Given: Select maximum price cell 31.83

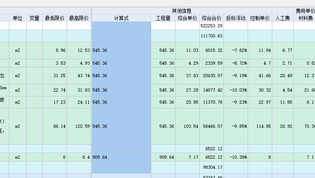Looking at the screenshot, I should click(79, 90).
